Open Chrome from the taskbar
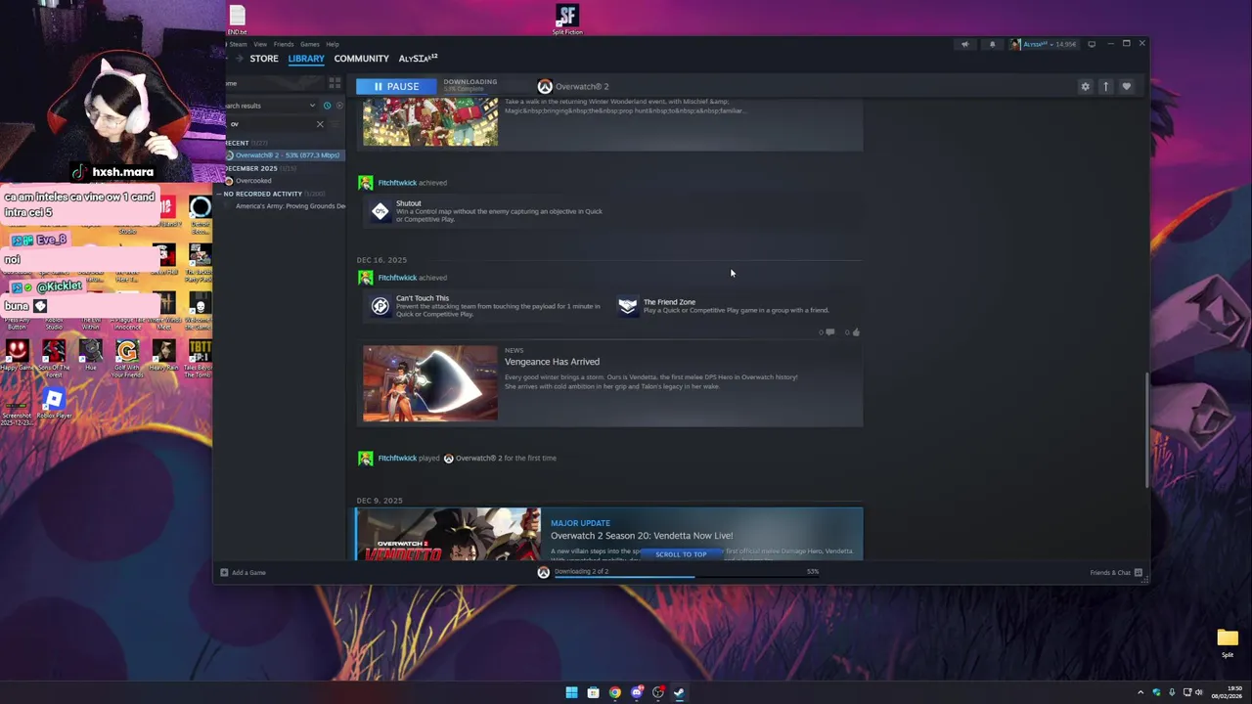Image resolution: width=1252 pixels, height=704 pixels. (614, 692)
